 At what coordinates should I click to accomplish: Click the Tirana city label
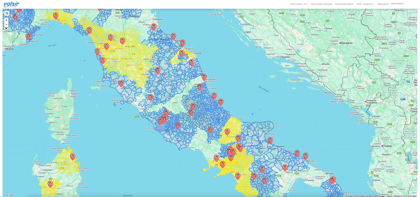point(387,146)
